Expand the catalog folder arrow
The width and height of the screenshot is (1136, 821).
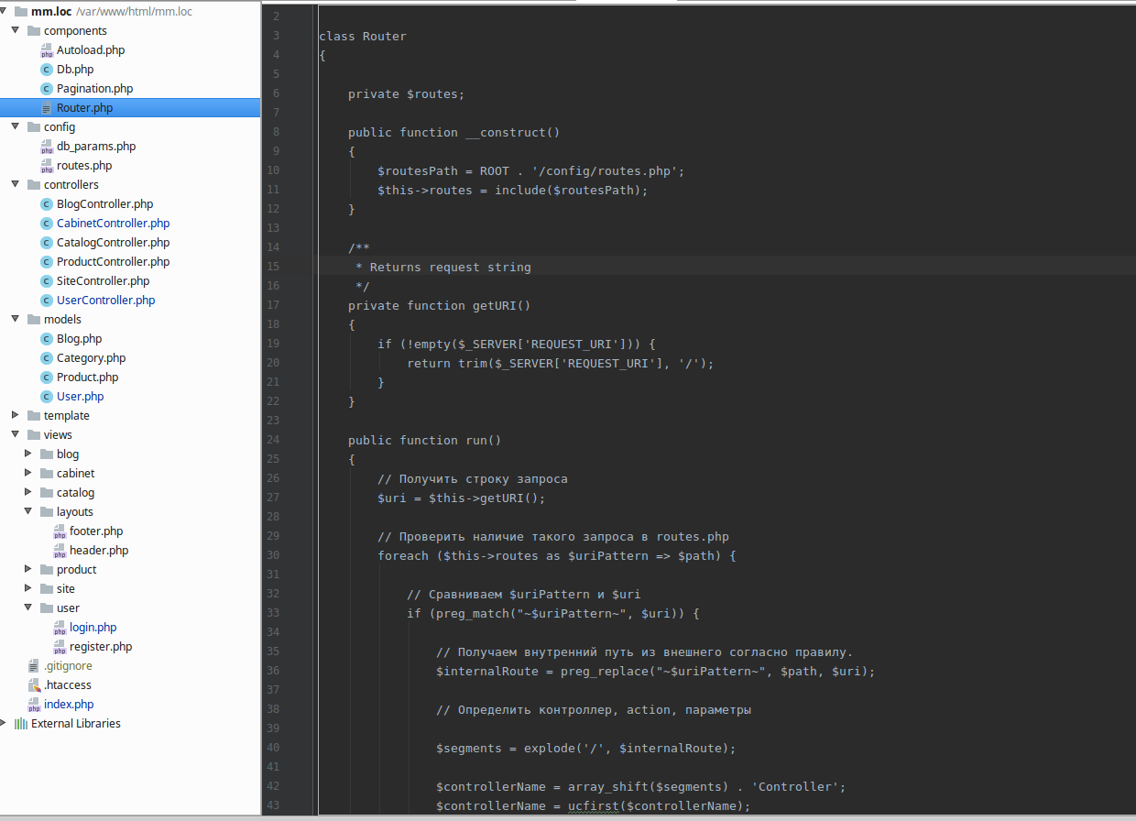coord(27,493)
